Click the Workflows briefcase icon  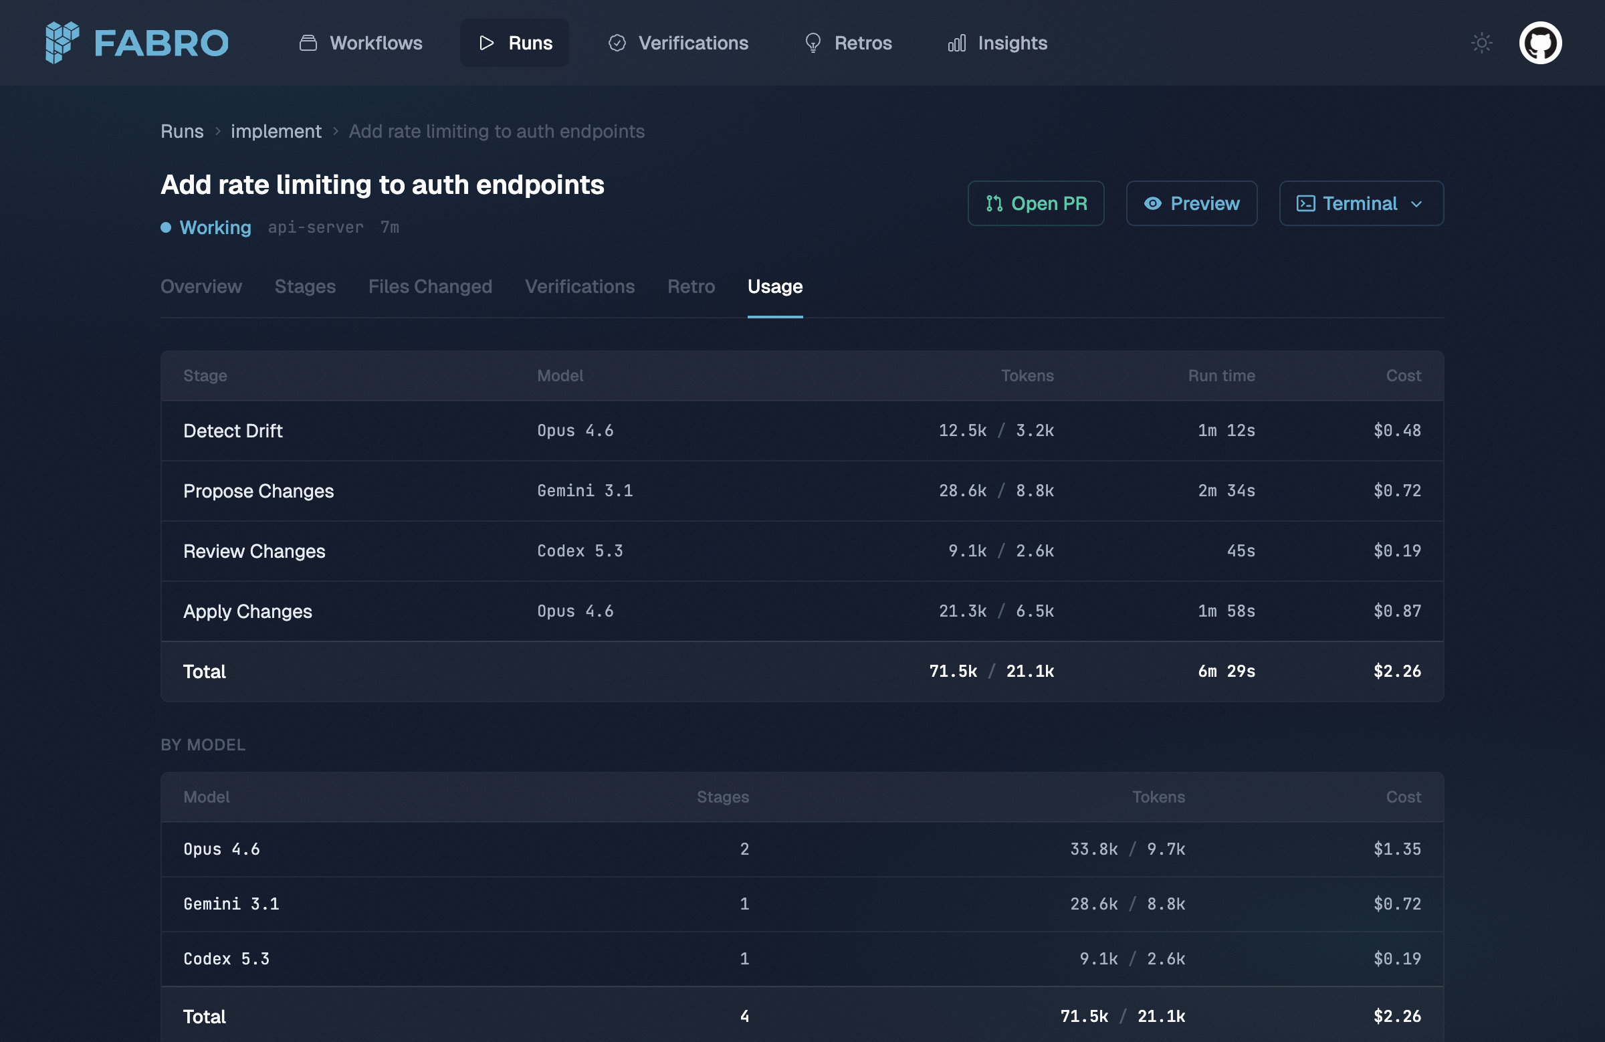[x=307, y=42]
